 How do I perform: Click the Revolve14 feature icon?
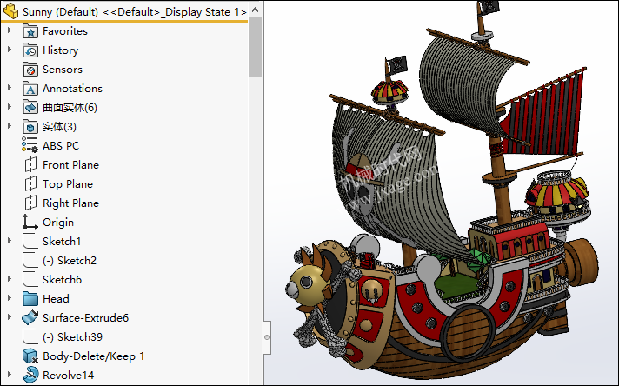point(30,375)
